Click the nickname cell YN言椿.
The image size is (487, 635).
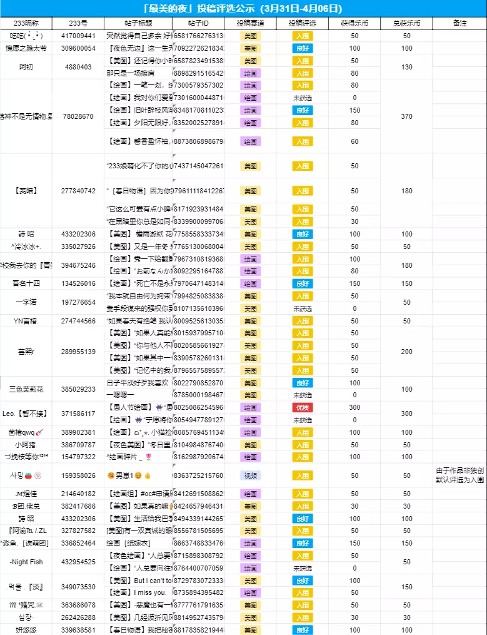coord(26,321)
